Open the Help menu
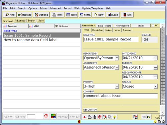The width and height of the screenshot is (167, 125). tap(109, 8)
